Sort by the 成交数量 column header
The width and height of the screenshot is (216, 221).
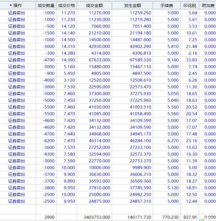(x=46, y=5)
